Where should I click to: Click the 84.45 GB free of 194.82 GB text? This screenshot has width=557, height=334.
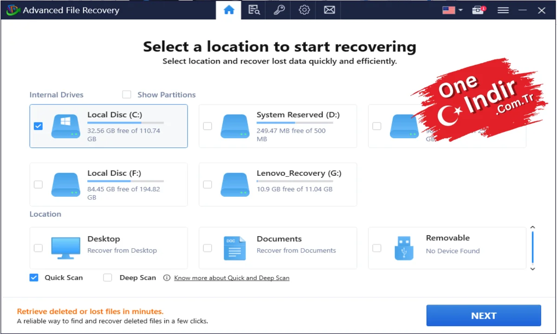pos(123,193)
